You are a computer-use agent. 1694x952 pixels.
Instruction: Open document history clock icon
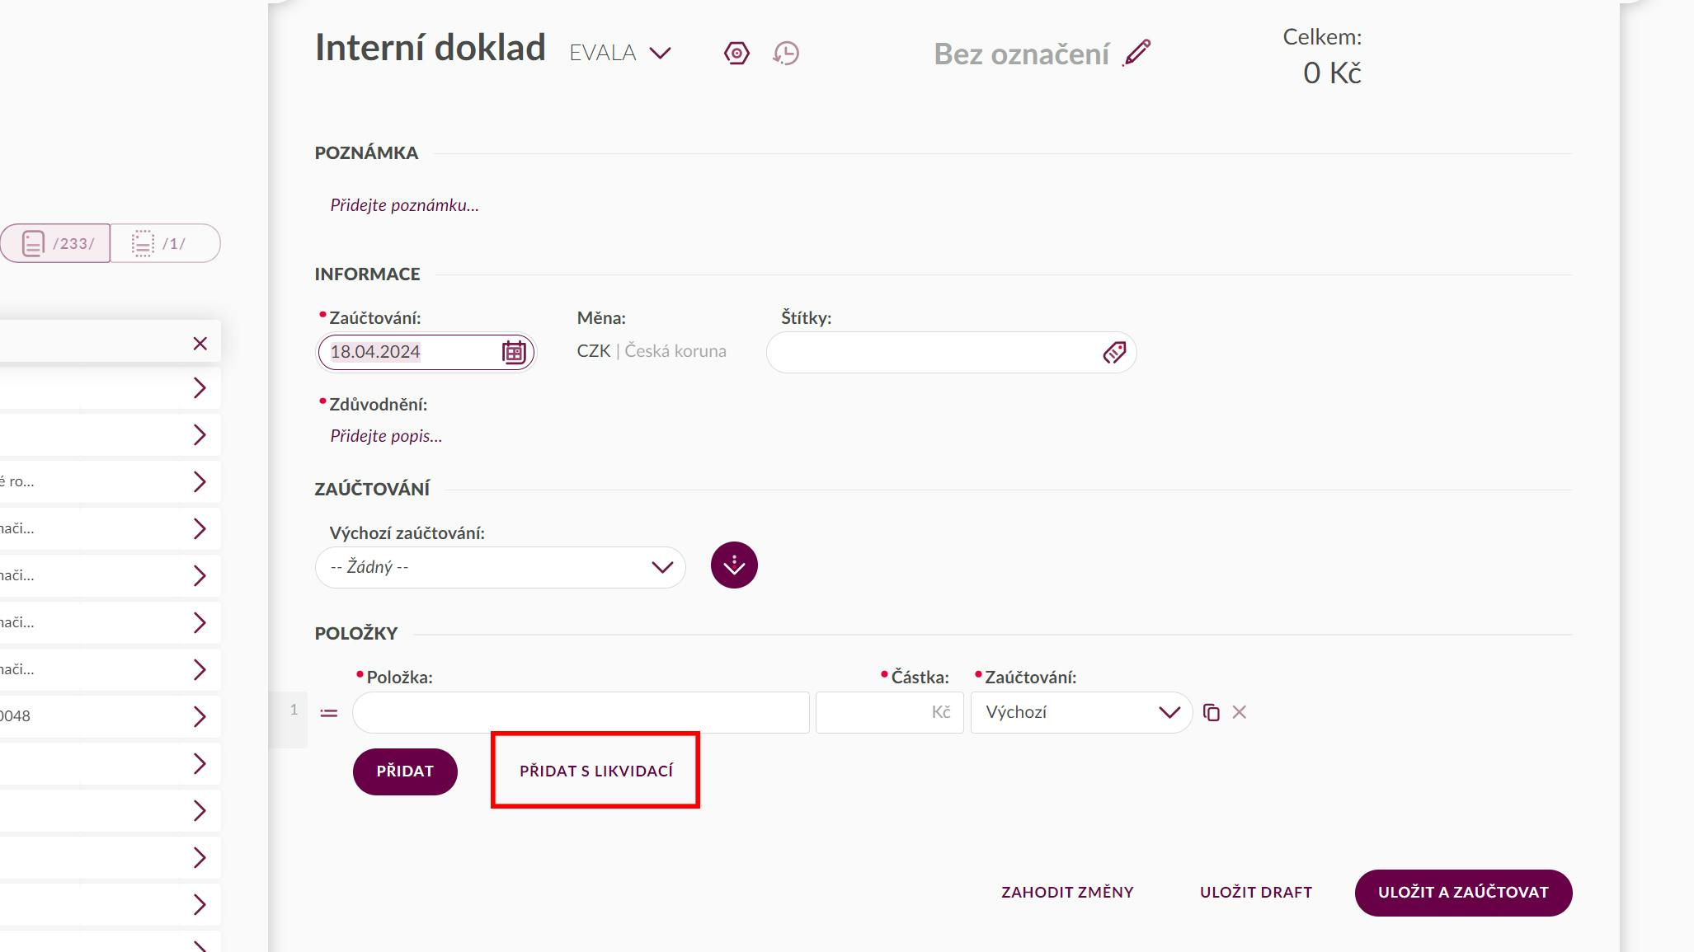pyautogui.click(x=786, y=54)
